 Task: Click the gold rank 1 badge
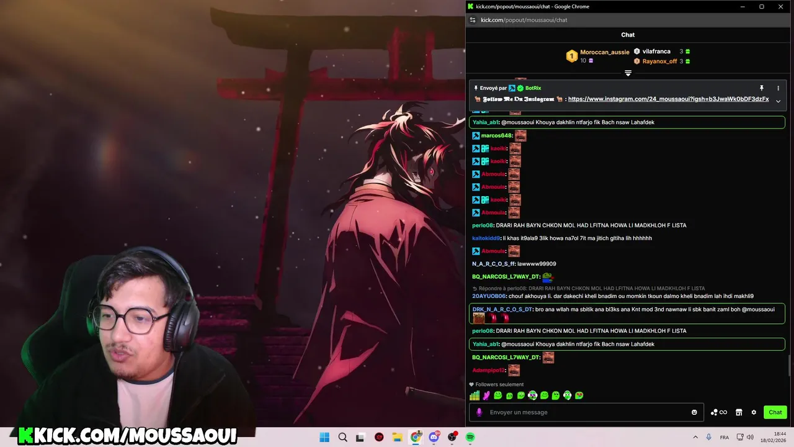[x=572, y=56]
